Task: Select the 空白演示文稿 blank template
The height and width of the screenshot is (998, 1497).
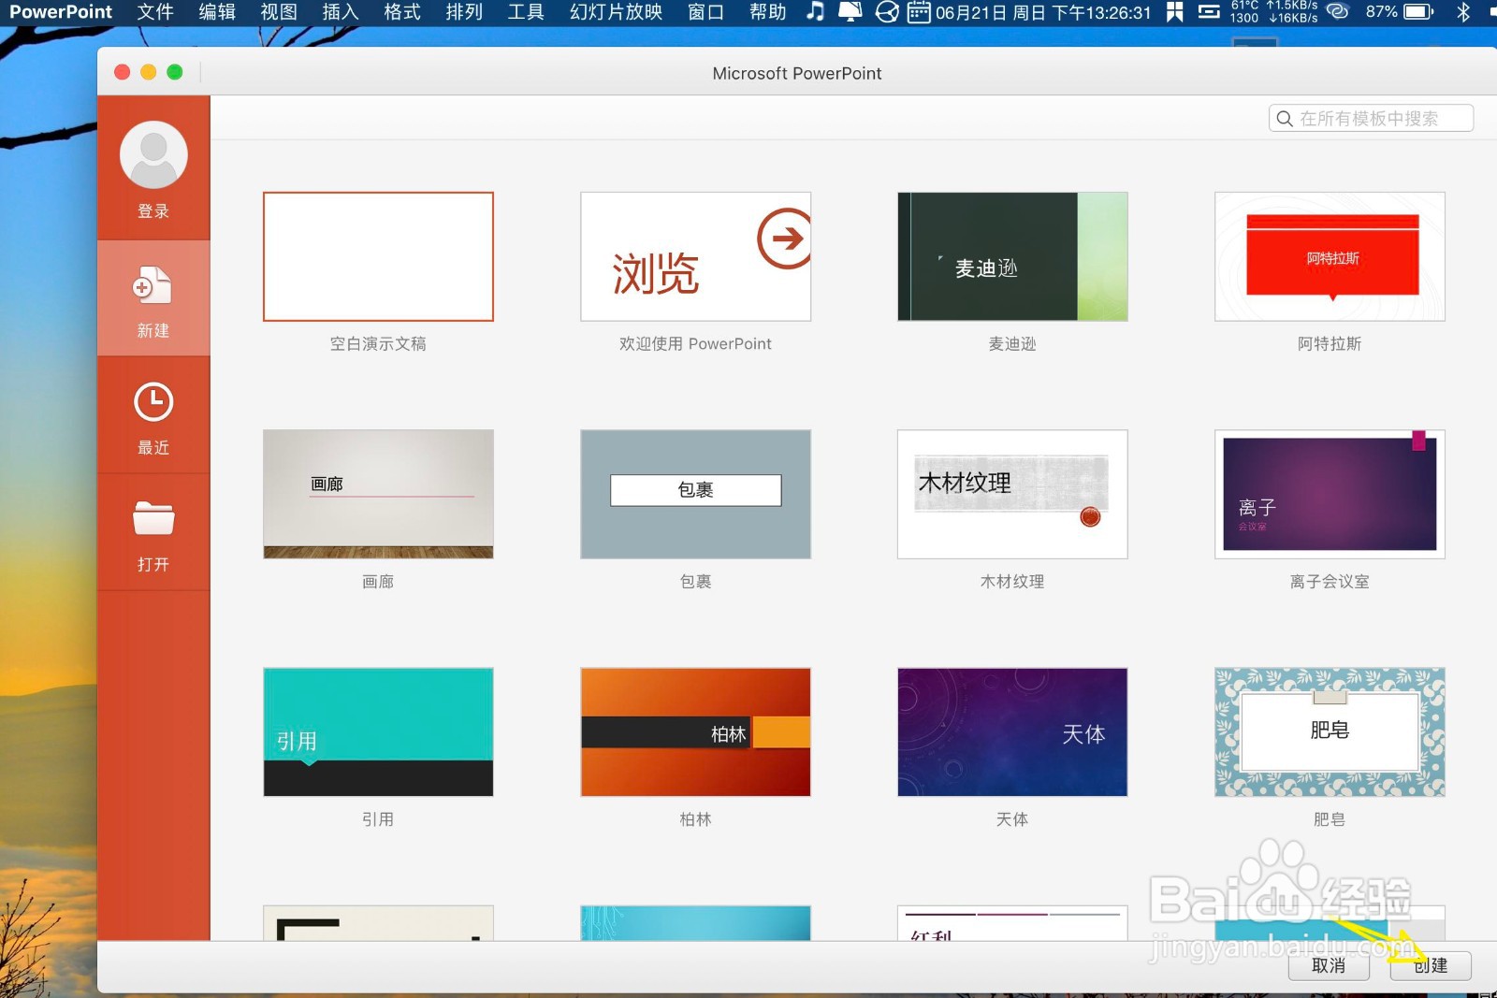Action: [378, 255]
